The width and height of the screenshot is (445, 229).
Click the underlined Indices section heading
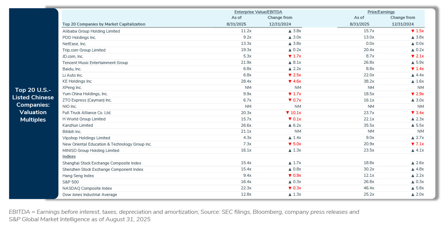[69, 157]
